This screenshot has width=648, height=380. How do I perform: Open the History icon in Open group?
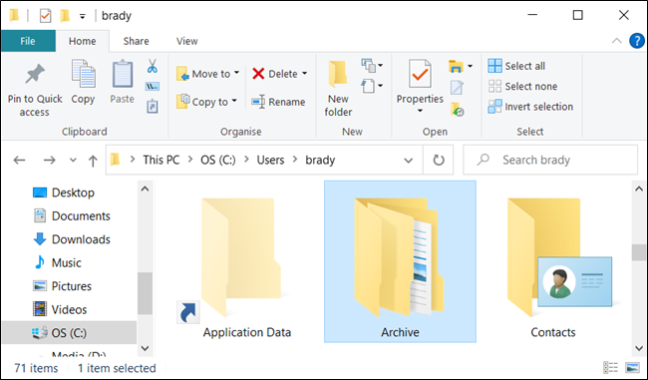457,109
